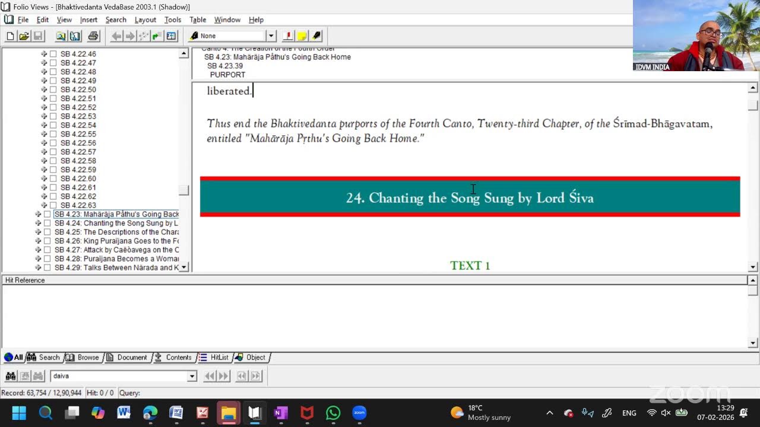Check the box for SB 4.22.54

pos(53,125)
